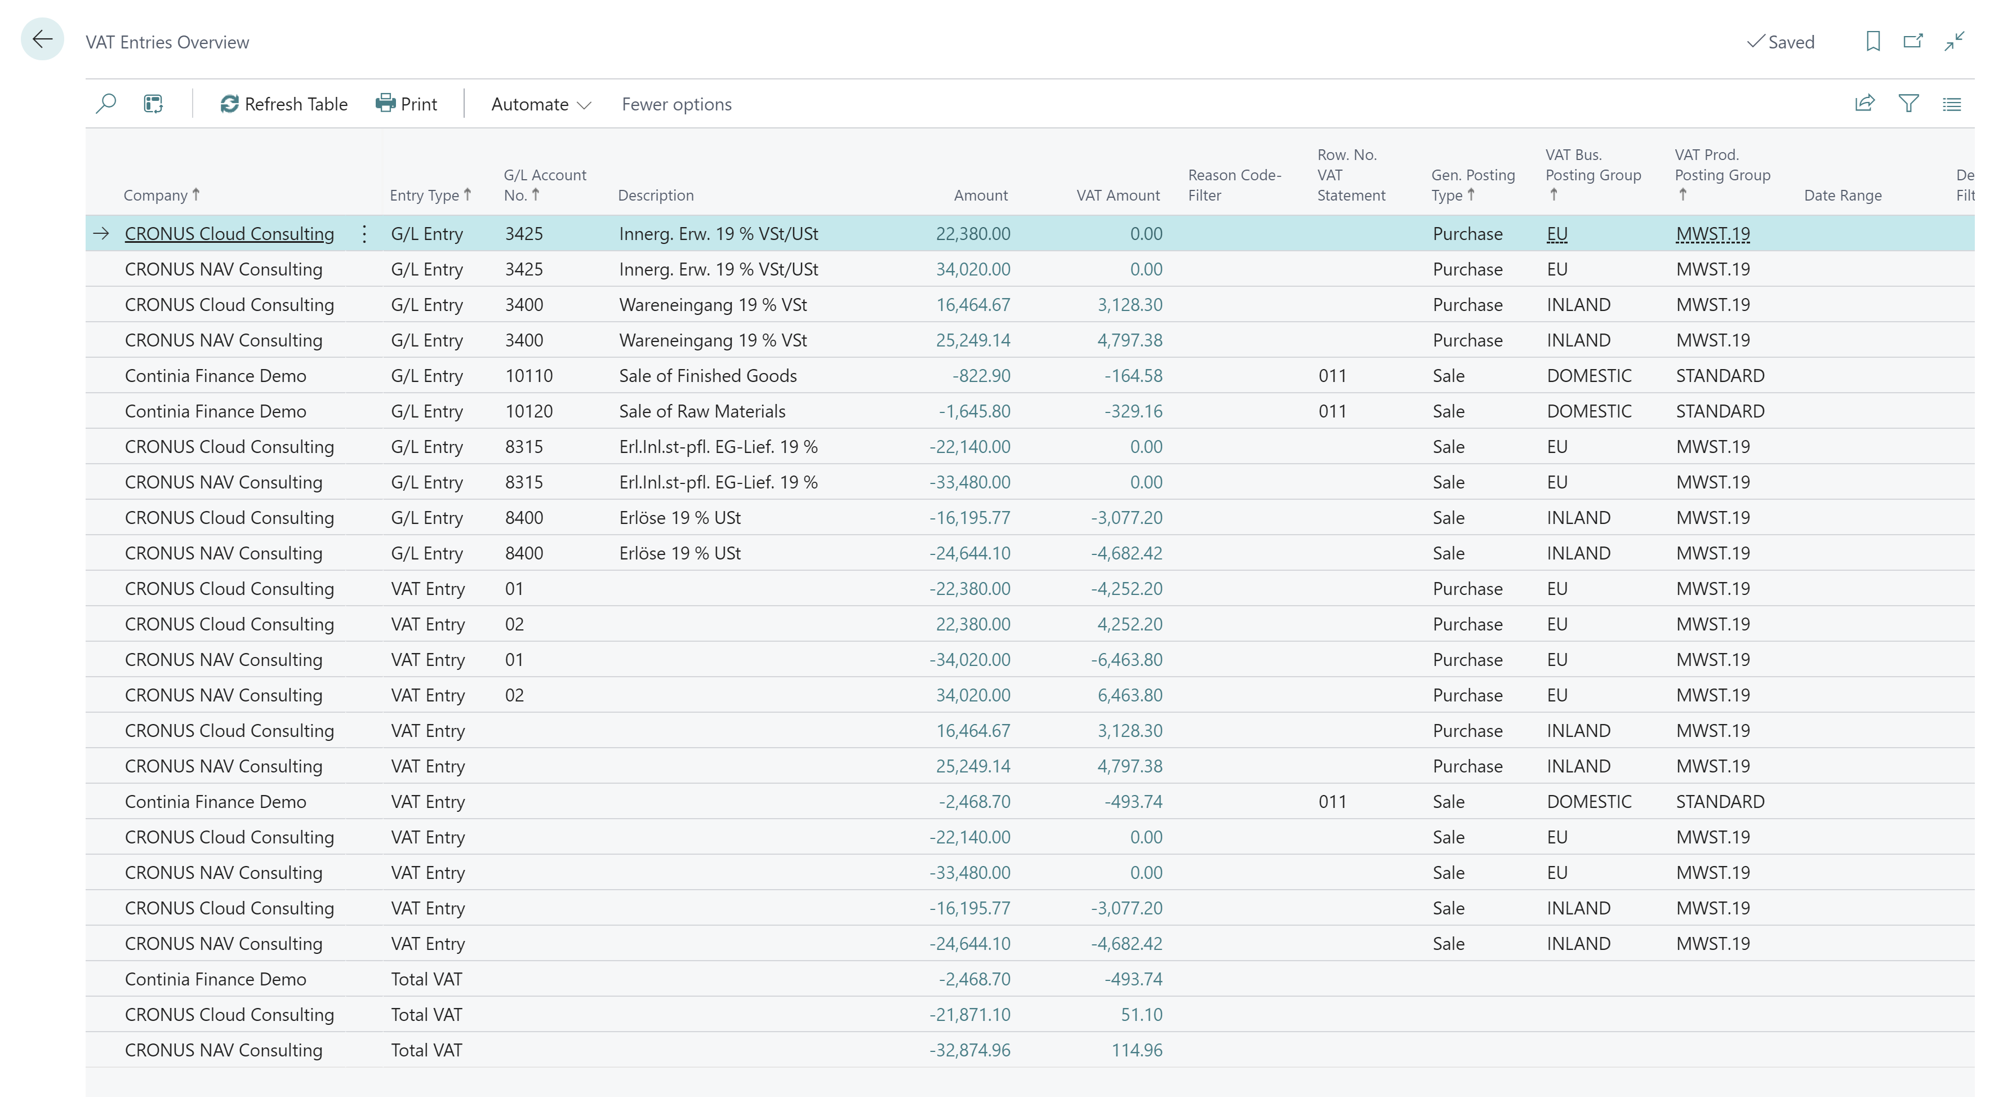This screenshot has height=1097, width=2003.
Task: Drill down on amount 34,020.00 for account 3425
Action: pos(973,269)
